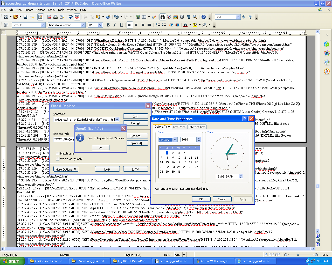
Task: Click the Spelling and Grammar check icon
Action: 71,17
